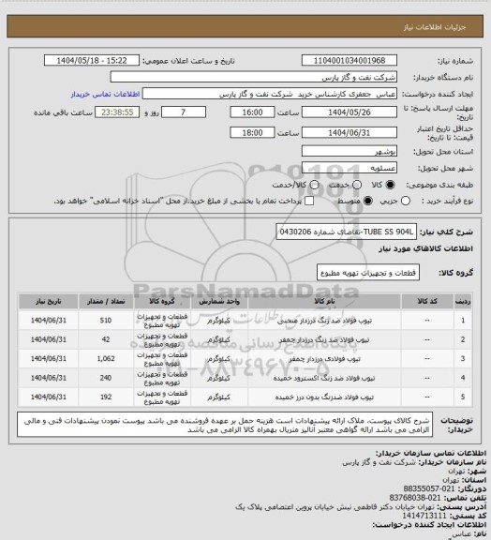This screenshot has height=540, width=491.
Task: Click the گروه کالا column header
Action: [x=162, y=301]
